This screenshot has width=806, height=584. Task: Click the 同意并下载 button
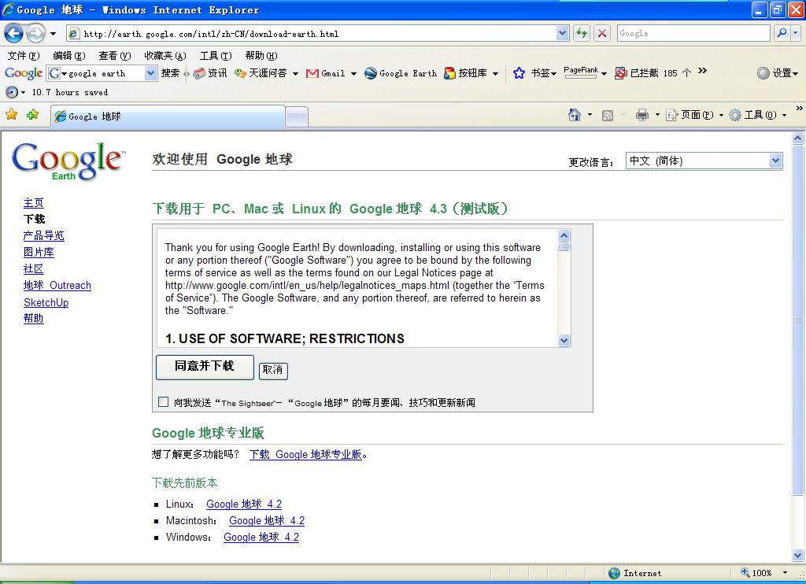(205, 367)
